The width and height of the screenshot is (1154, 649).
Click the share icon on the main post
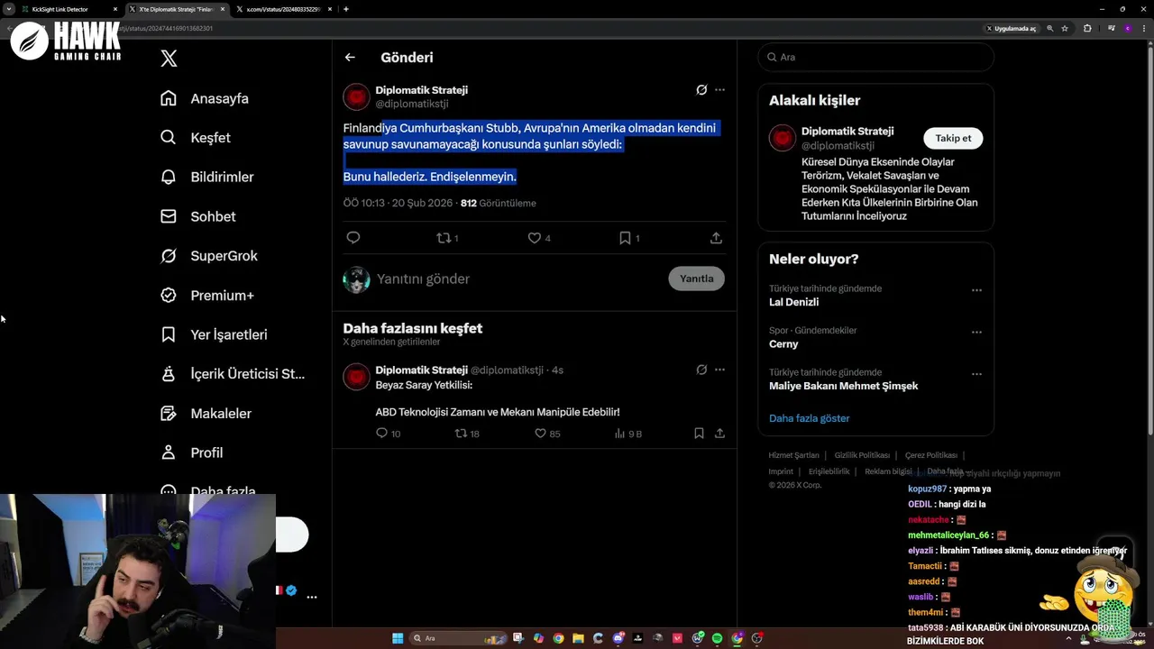tap(716, 238)
